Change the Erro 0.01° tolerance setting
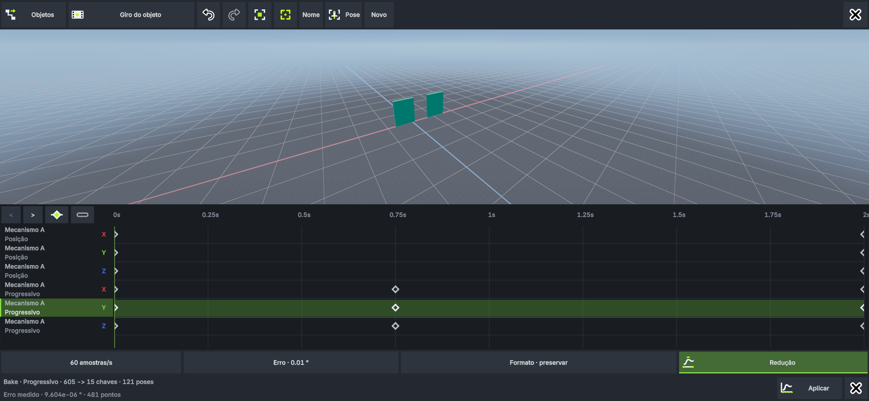 291,362
